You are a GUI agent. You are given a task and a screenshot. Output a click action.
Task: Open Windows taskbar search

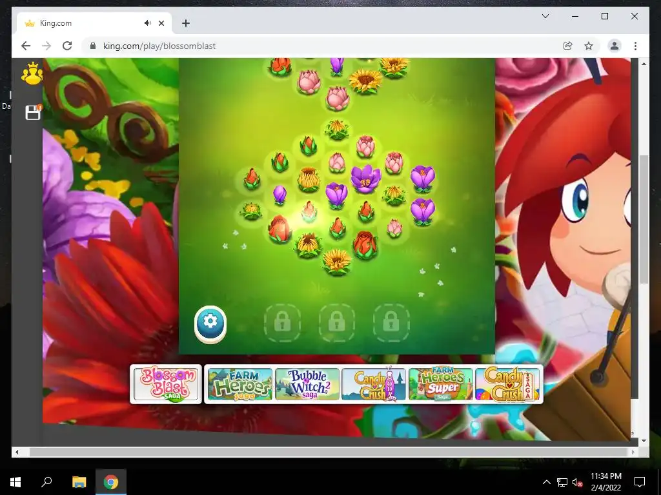click(46, 482)
